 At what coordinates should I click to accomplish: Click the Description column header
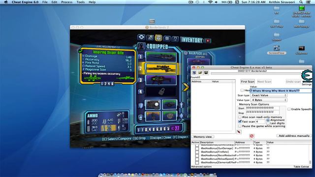[x=217, y=142]
